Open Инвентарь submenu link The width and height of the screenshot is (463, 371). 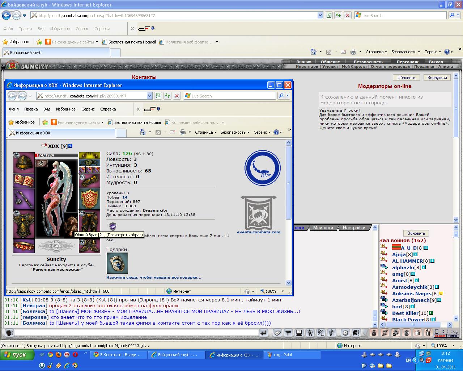click(x=307, y=66)
